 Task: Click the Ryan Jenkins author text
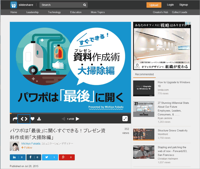coord(165,118)
